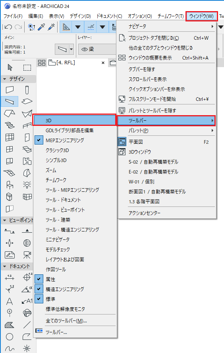Collapse the デザイン toolbox section
224x353 pixels.
click(x=4, y=79)
